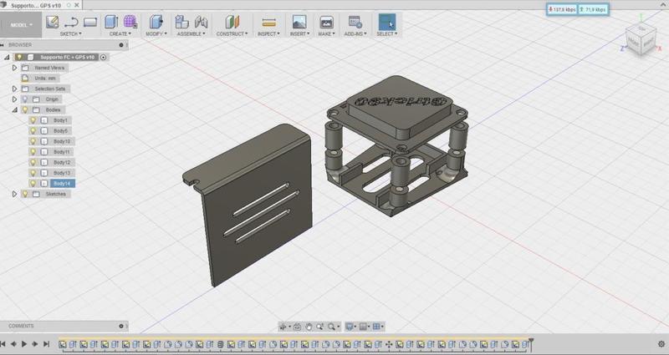
Task: Select the Press Pull tool in Modify
Action: point(156,22)
